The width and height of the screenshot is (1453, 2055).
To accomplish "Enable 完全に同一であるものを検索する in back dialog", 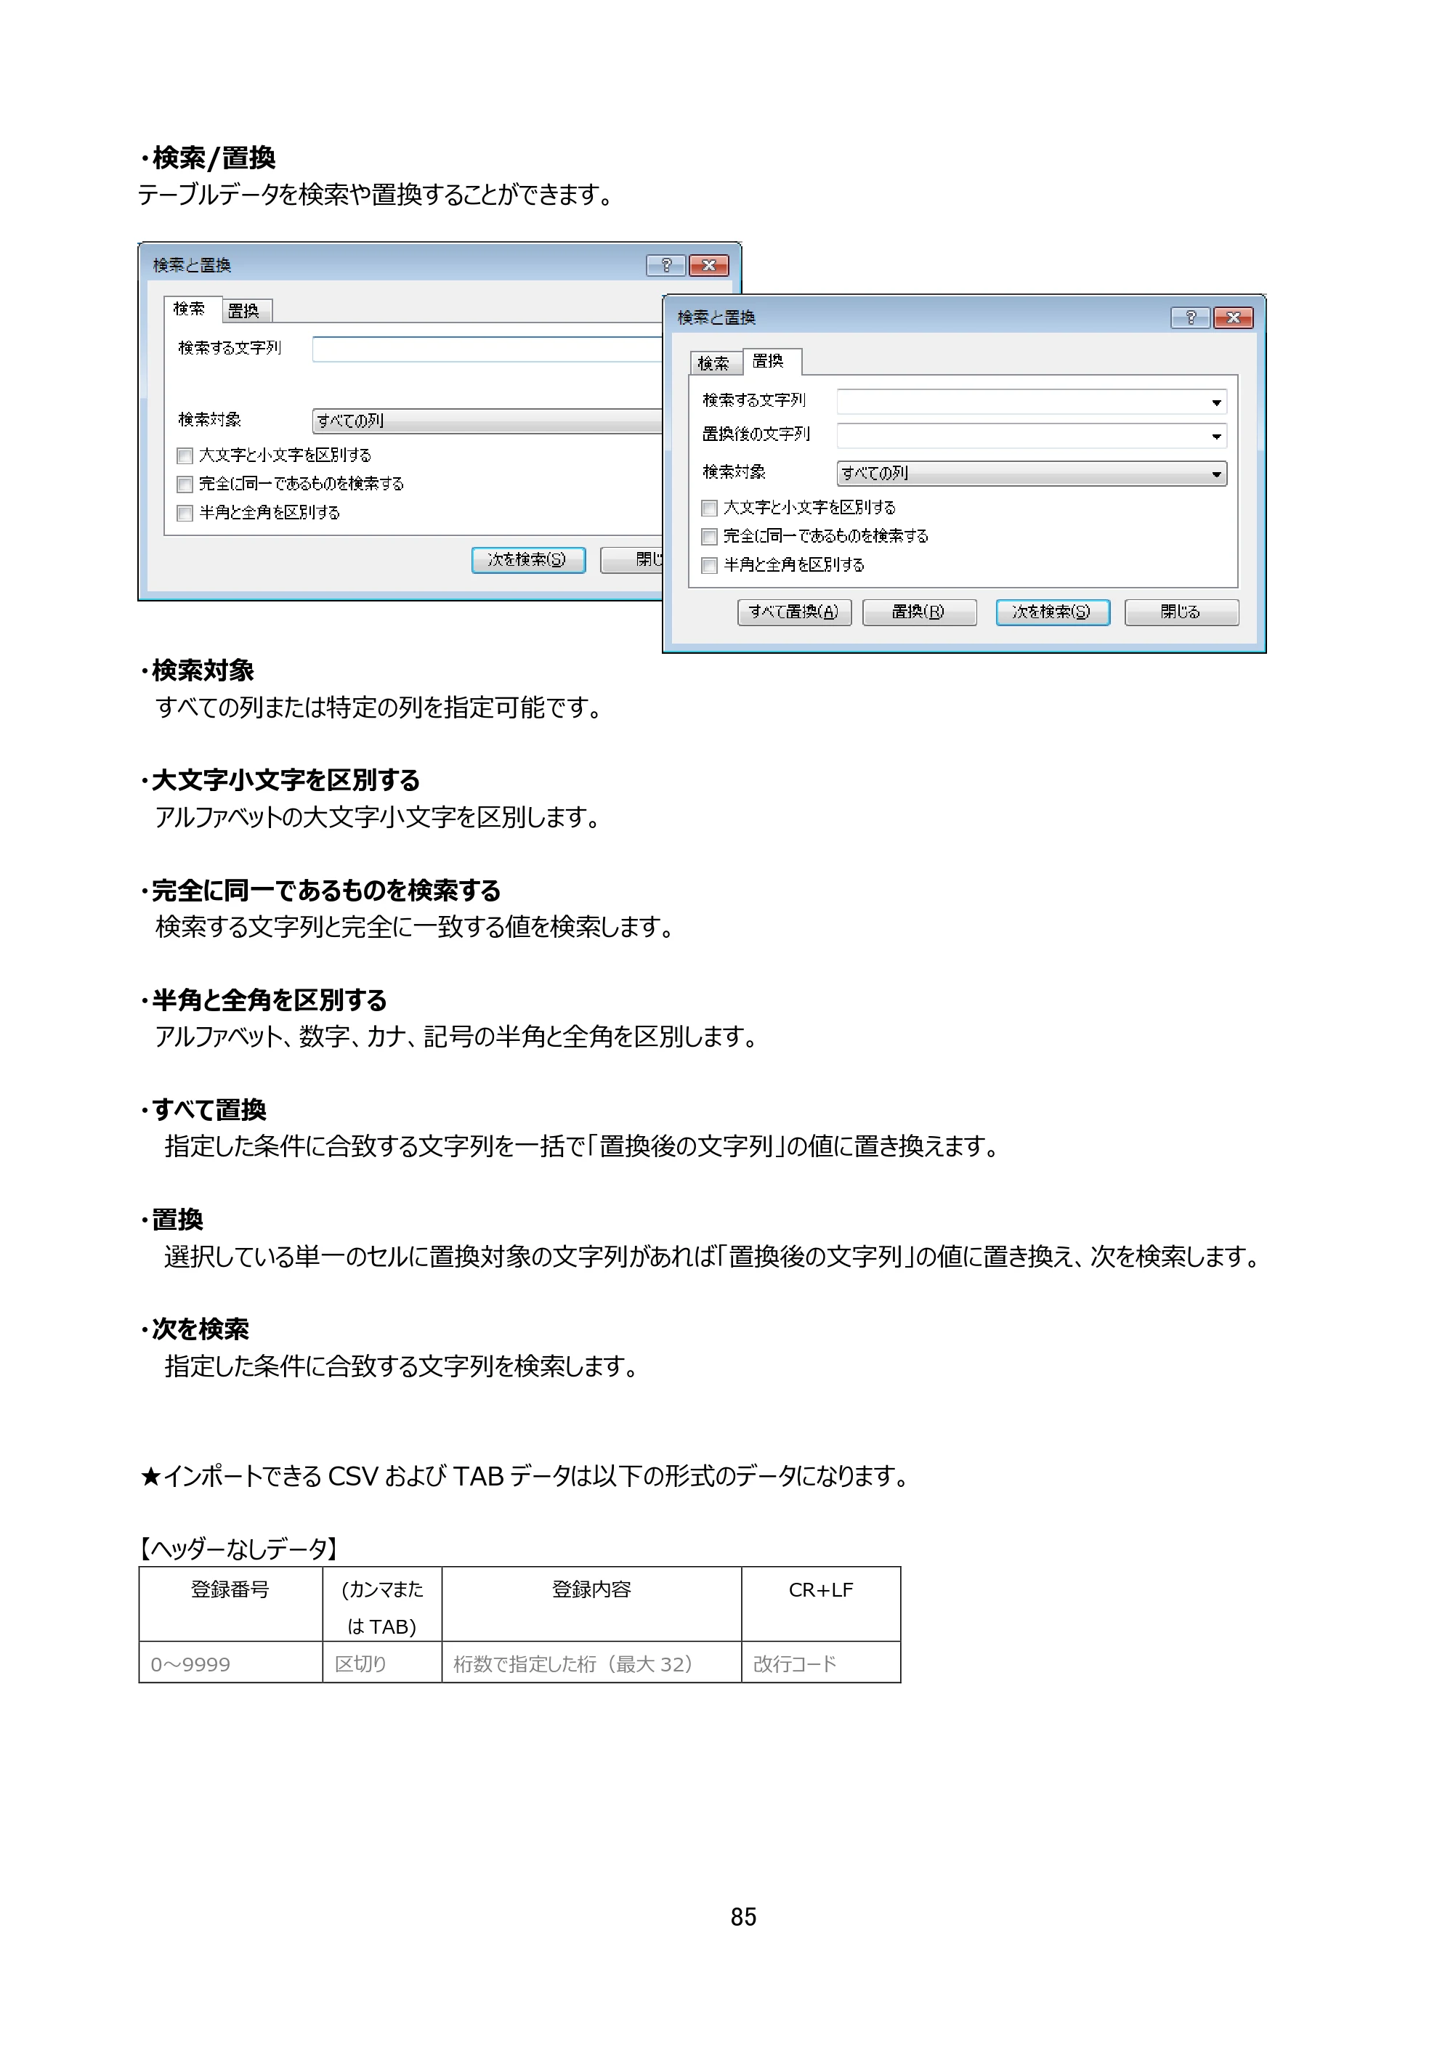I will (x=185, y=485).
